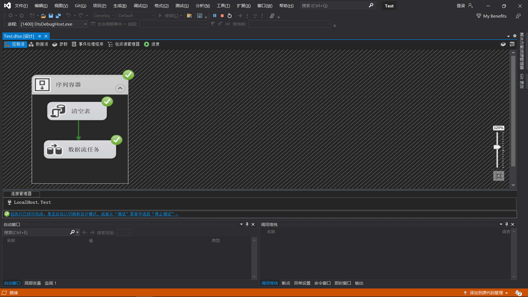Click the notifications icon in status bar

[x=518, y=293]
